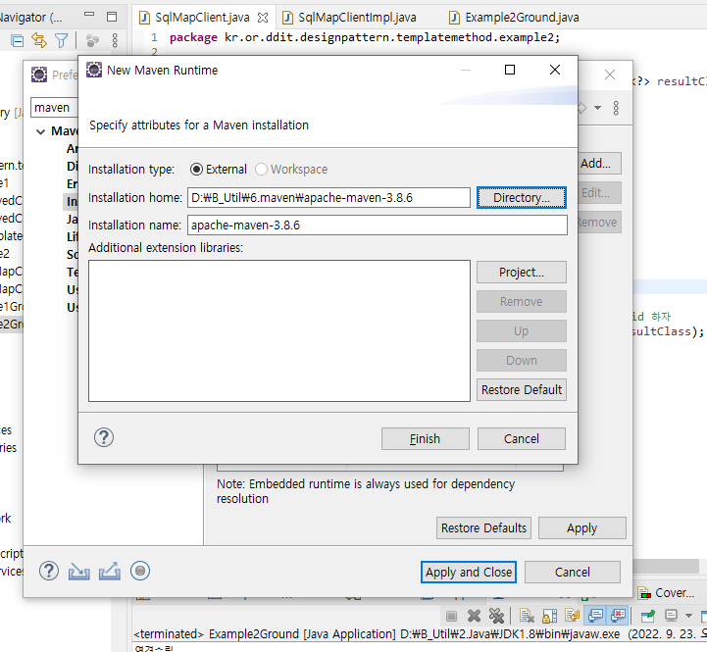Click Additional extension libraries list box
The height and width of the screenshot is (652, 707).
(x=279, y=330)
